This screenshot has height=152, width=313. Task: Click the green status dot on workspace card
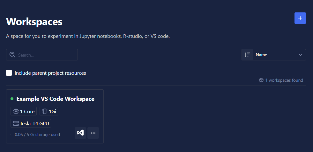click(x=12, y=99)
